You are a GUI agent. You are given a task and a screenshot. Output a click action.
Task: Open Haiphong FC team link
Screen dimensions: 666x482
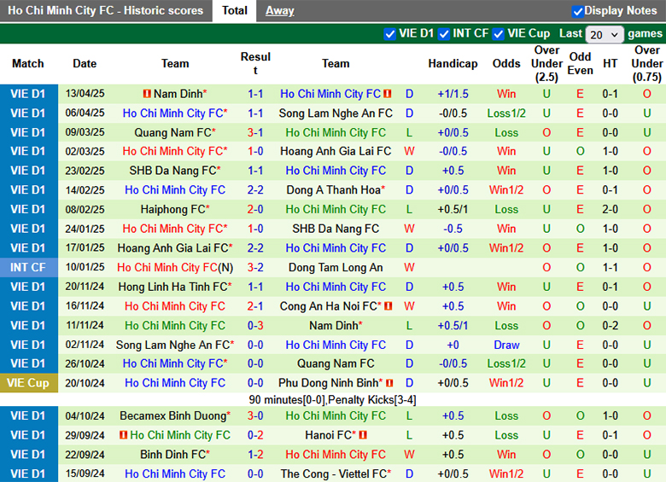(172, 209)
